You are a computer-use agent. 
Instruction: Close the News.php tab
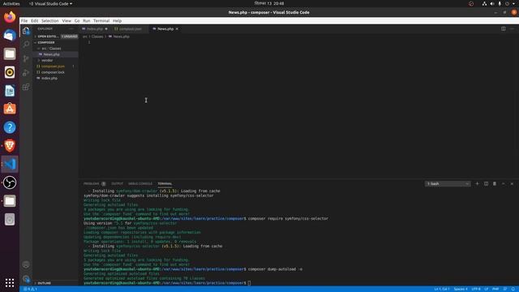[x=177, y=29]
